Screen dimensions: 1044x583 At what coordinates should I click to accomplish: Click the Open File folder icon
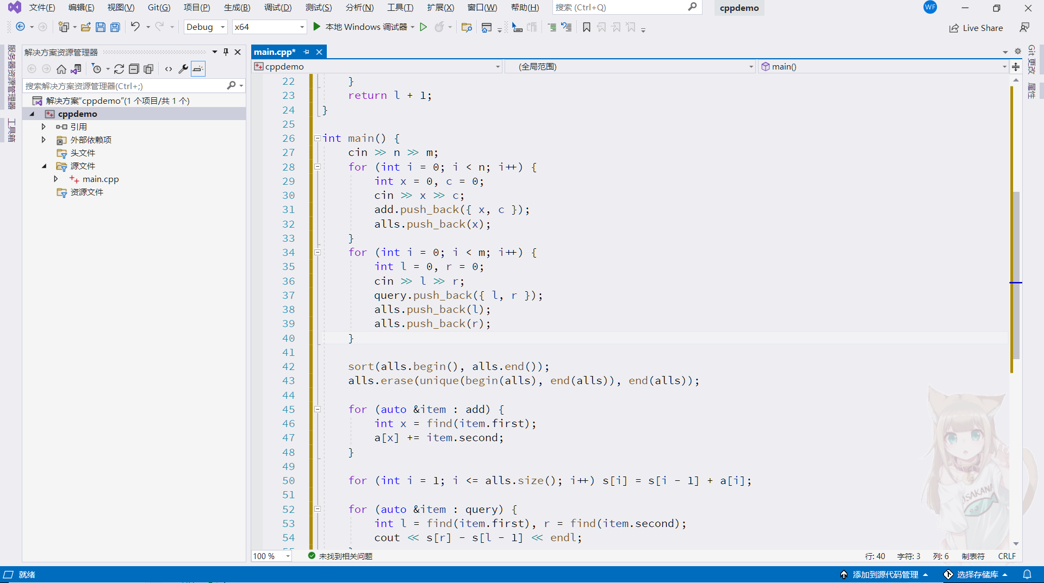pyautogui.click(x=85, y=27)
